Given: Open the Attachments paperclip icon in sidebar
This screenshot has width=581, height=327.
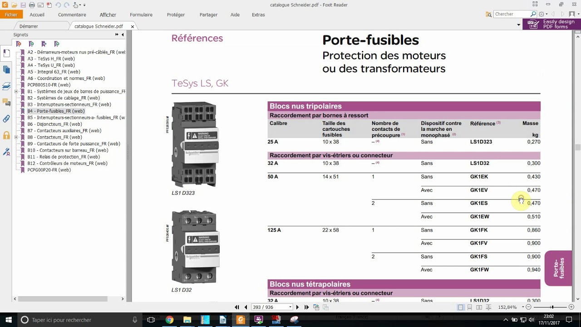Looking at the screenshot, I should point(6,119).
